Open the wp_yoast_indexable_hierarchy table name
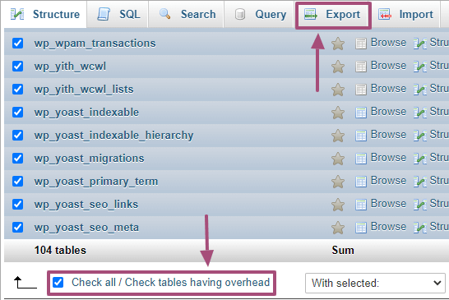Screen dimensions: 449x300 click(113, 136)
